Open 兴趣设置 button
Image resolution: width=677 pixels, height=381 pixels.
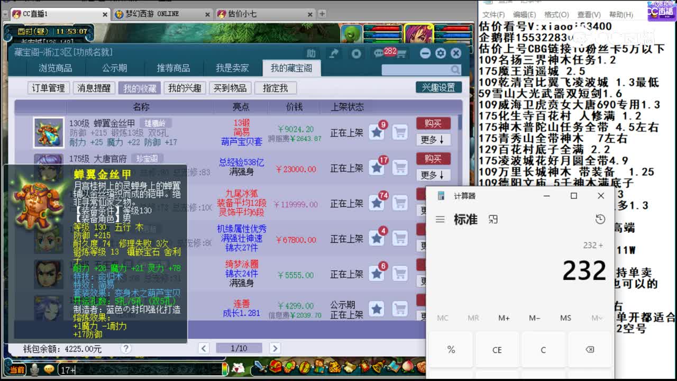click(x=438, y=87)
